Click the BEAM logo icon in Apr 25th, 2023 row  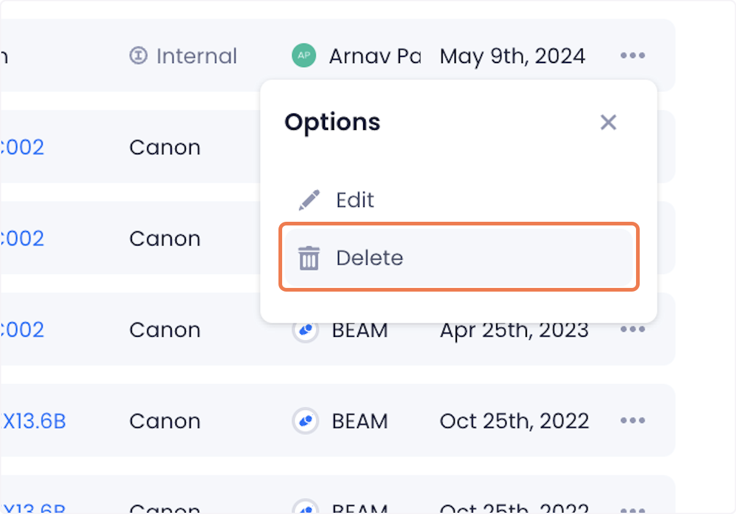305,330
